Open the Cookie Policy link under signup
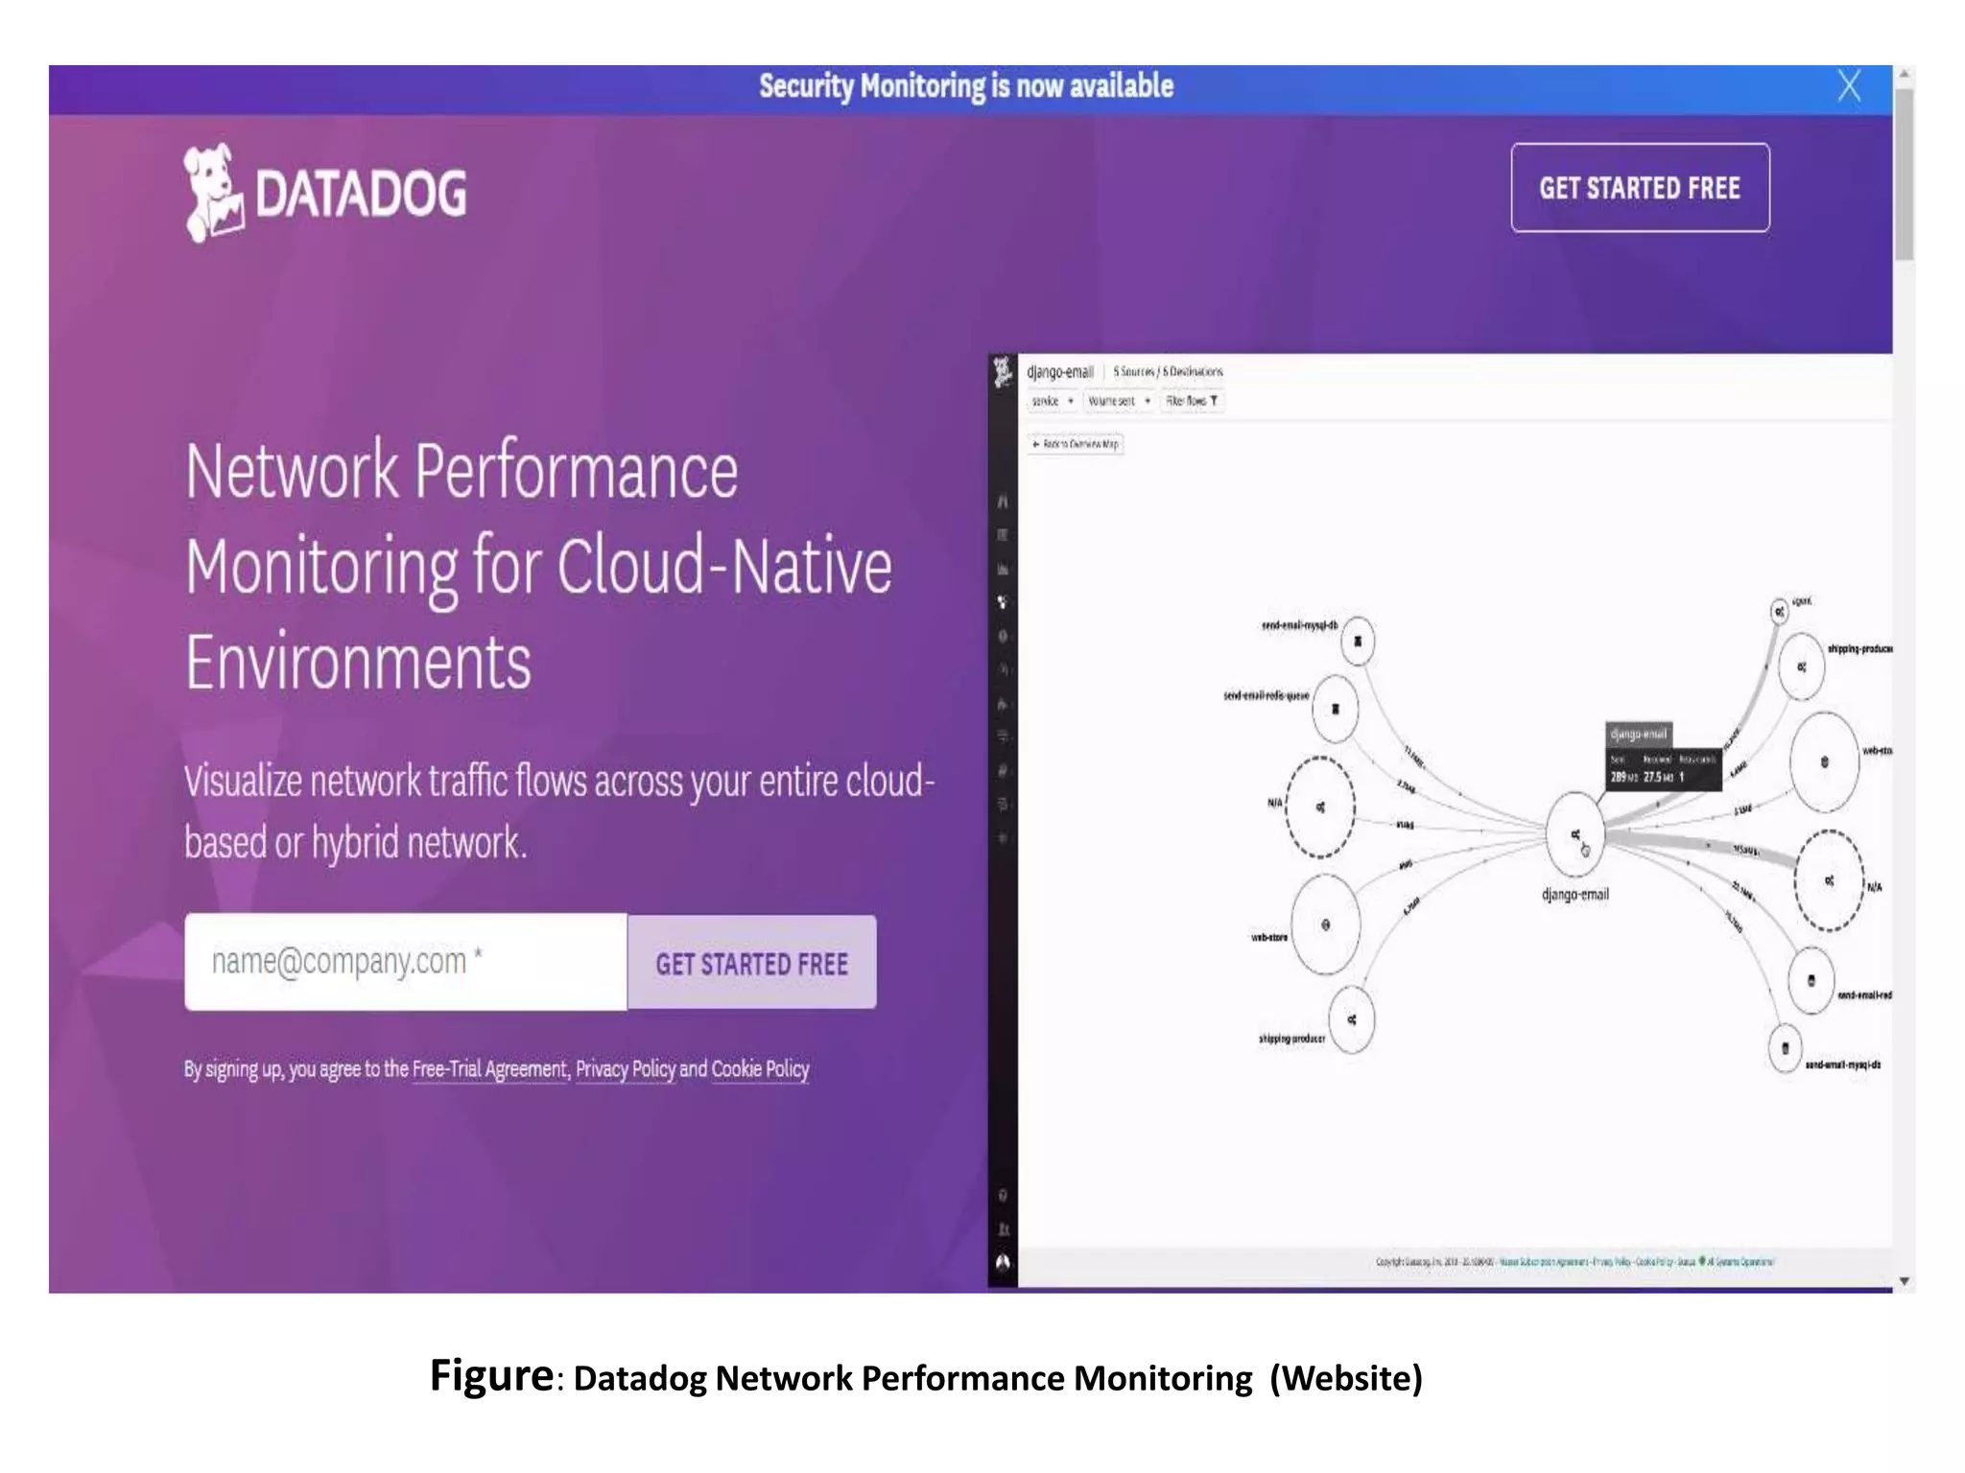 (760, 1069)
